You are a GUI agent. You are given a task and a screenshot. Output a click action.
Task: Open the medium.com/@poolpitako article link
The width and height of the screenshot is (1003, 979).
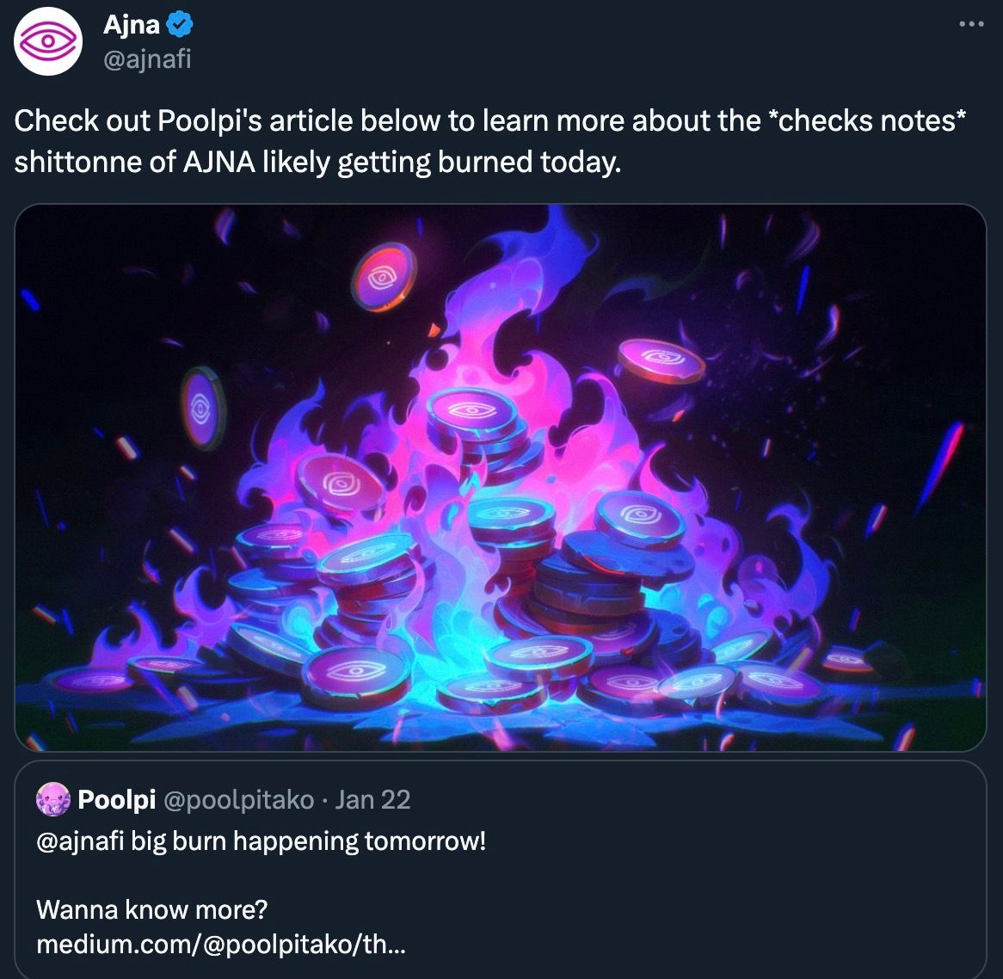coord(221,945)
